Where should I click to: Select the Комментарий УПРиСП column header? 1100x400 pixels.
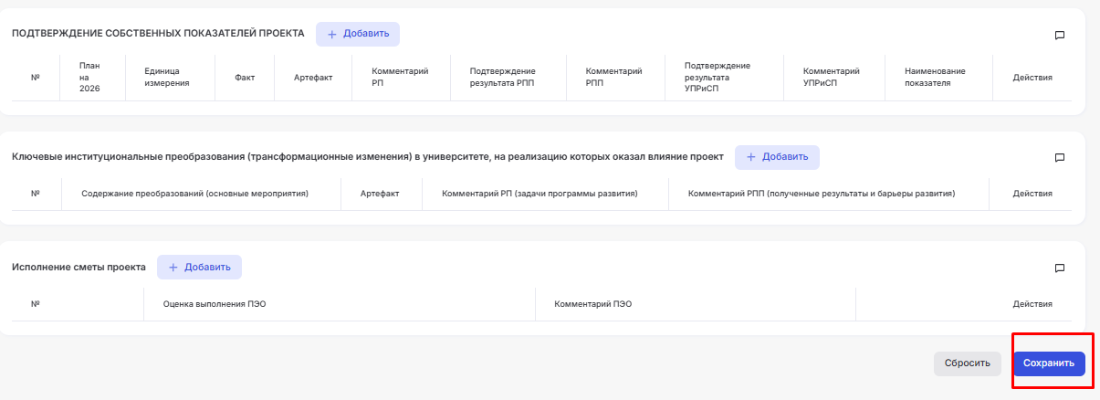point(831,77)
